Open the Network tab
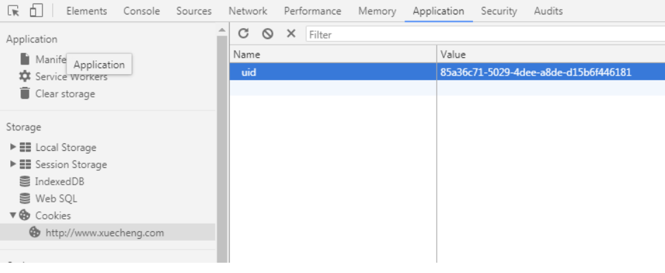 247,11
